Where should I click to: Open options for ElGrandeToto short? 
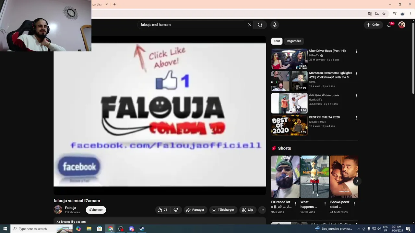[296, 204]
